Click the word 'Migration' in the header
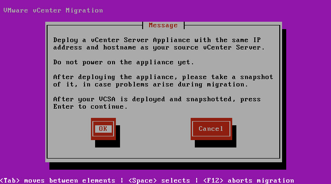The width and height of the screenshot is (331, 184). [84, 10]
